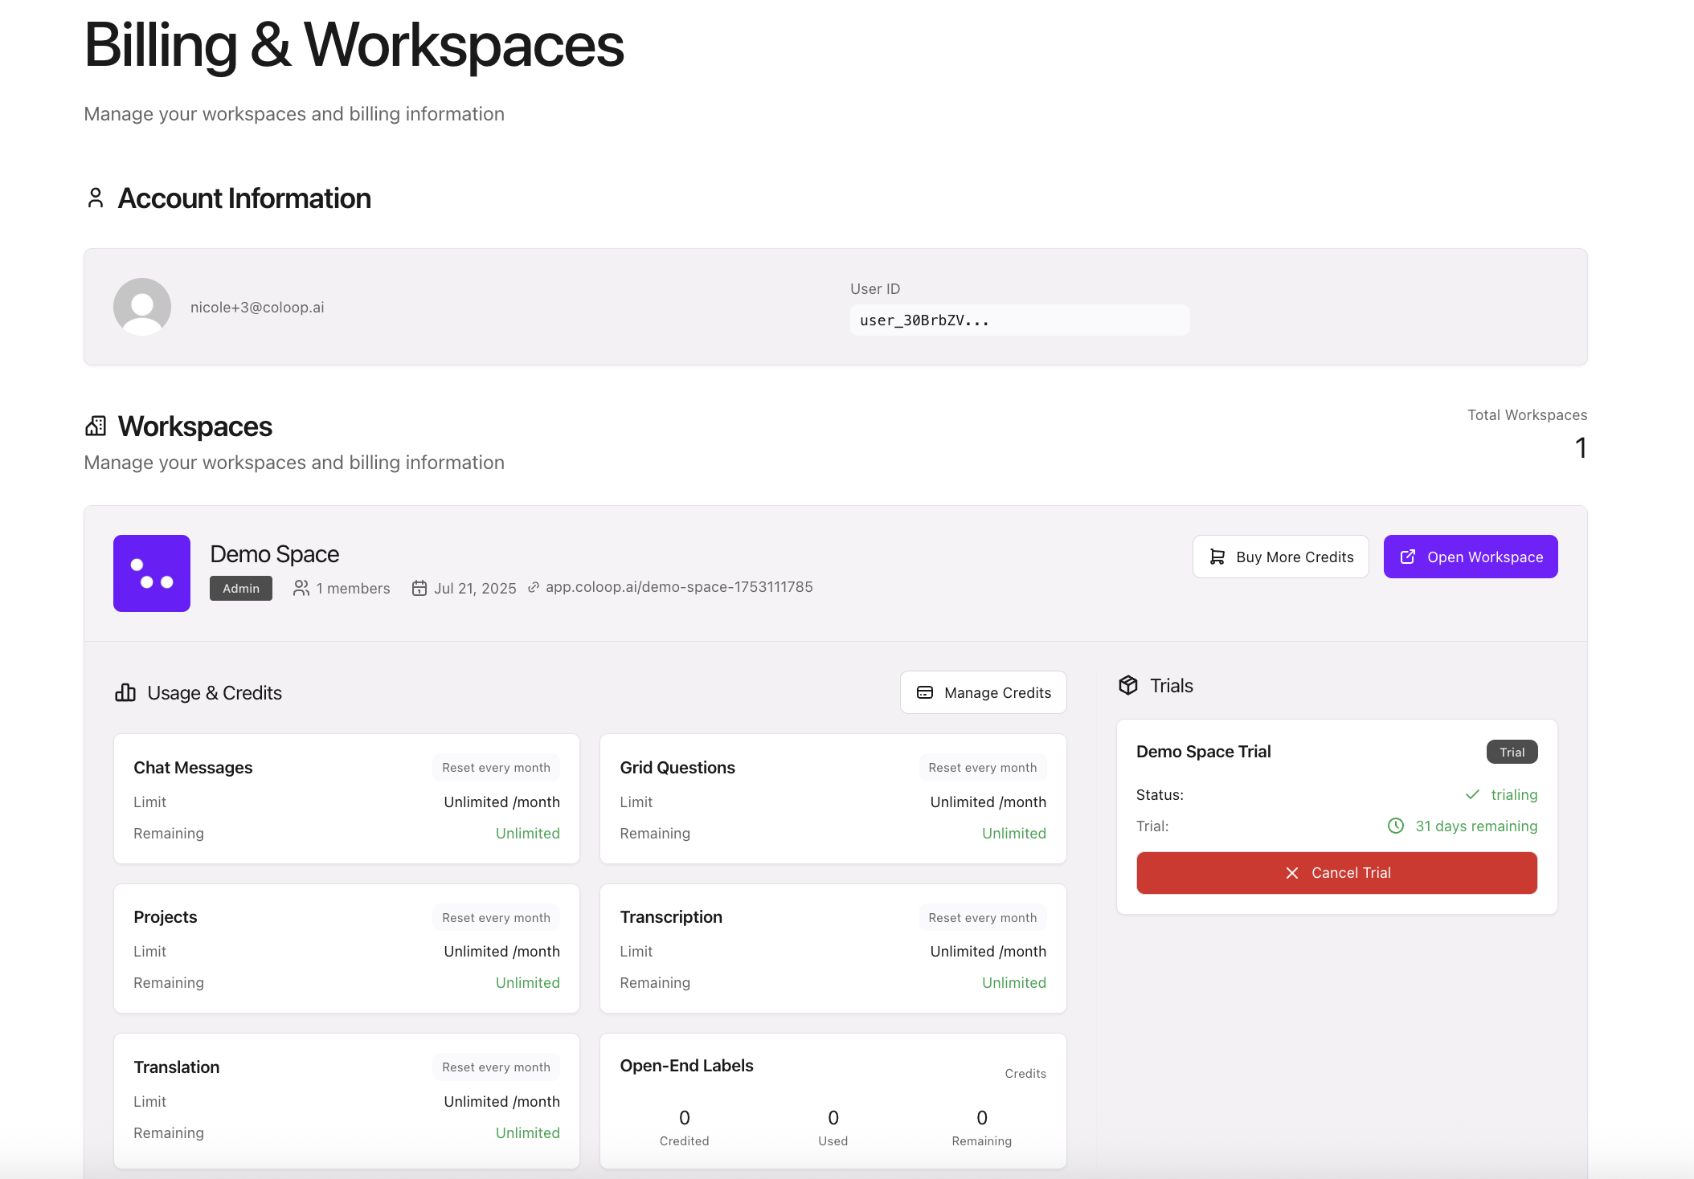Screen dimensions: 1694x1179
Task: Click the Workspaces building icon
Action: point(96,426)
